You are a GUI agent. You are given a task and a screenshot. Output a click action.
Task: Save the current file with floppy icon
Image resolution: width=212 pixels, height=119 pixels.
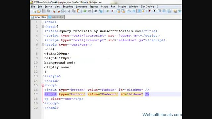point(44,11)
